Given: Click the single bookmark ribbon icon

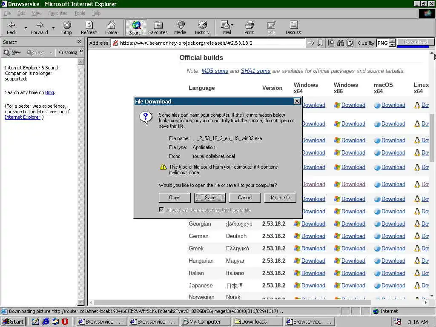Looking at the screenshot, I should [320, 43].
